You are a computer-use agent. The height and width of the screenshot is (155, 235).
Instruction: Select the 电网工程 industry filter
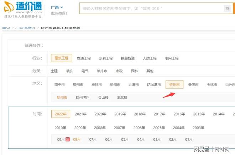(x=172, y=58)
